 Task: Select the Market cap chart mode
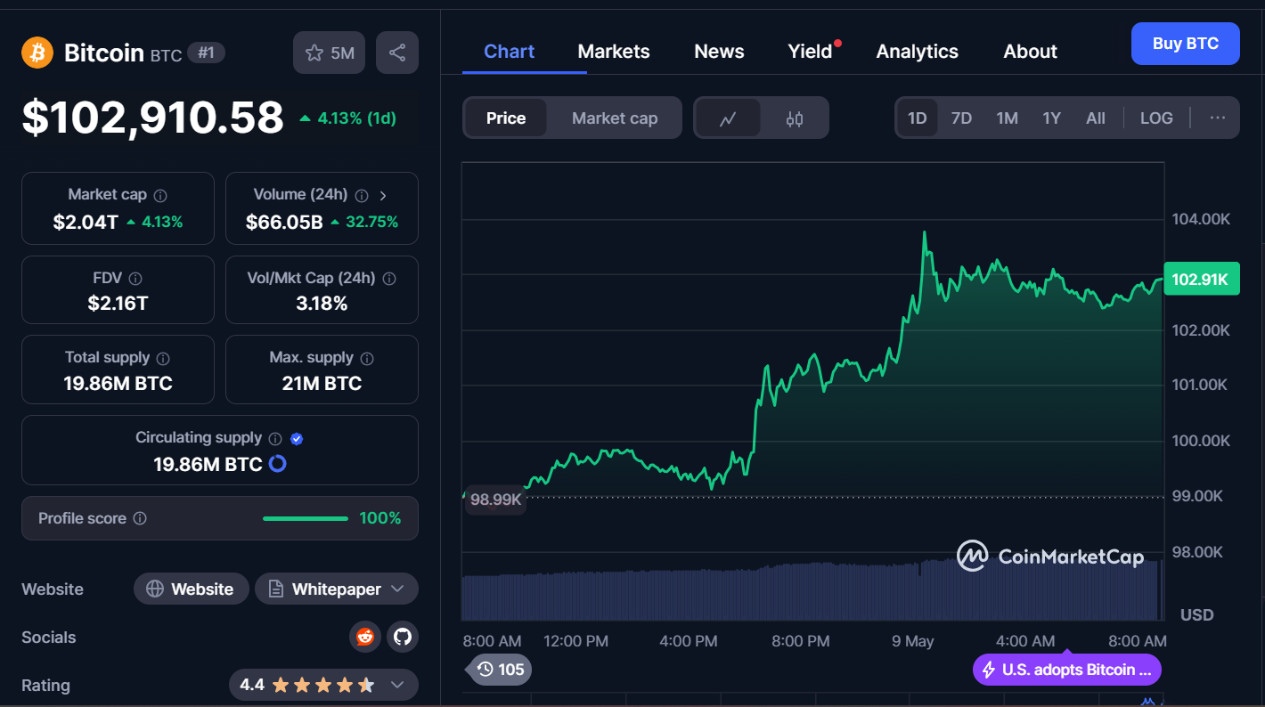[x=615, y=118]
